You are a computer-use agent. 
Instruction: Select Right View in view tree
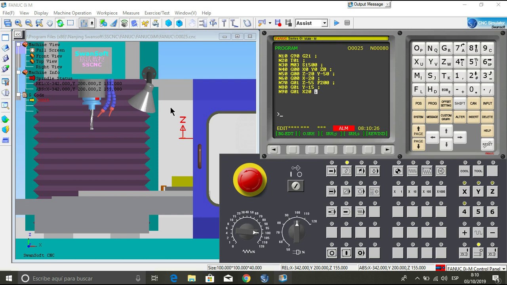pos(49,67)
